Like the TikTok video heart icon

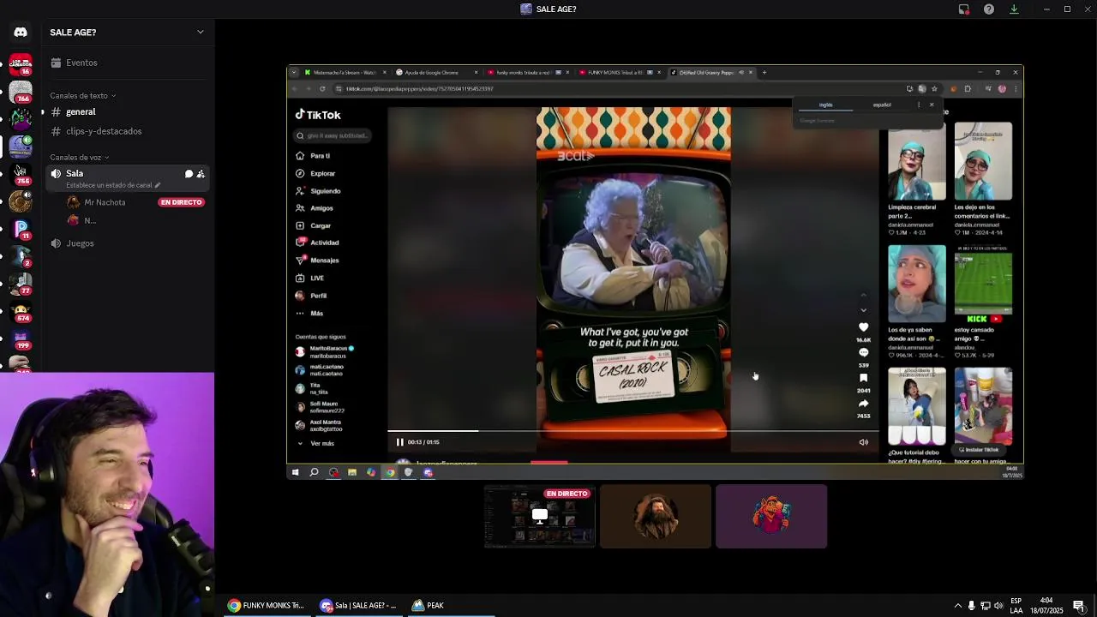click(863, 327)
